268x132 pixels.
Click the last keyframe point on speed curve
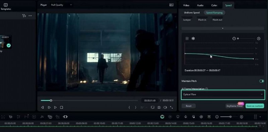253,59
